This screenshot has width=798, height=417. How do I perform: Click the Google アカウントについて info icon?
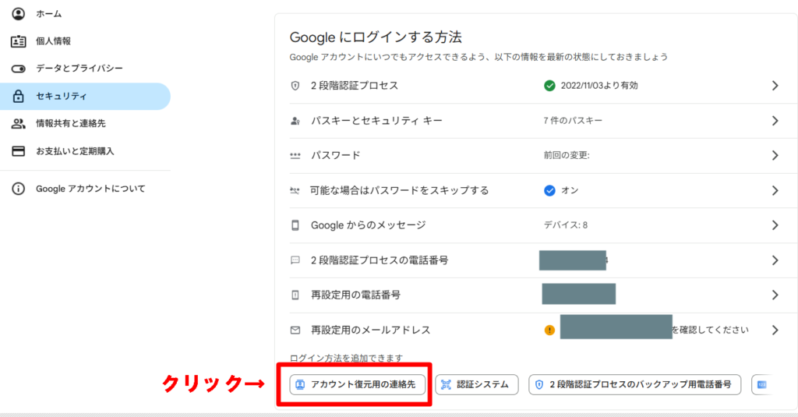click(x=18, y=189)
